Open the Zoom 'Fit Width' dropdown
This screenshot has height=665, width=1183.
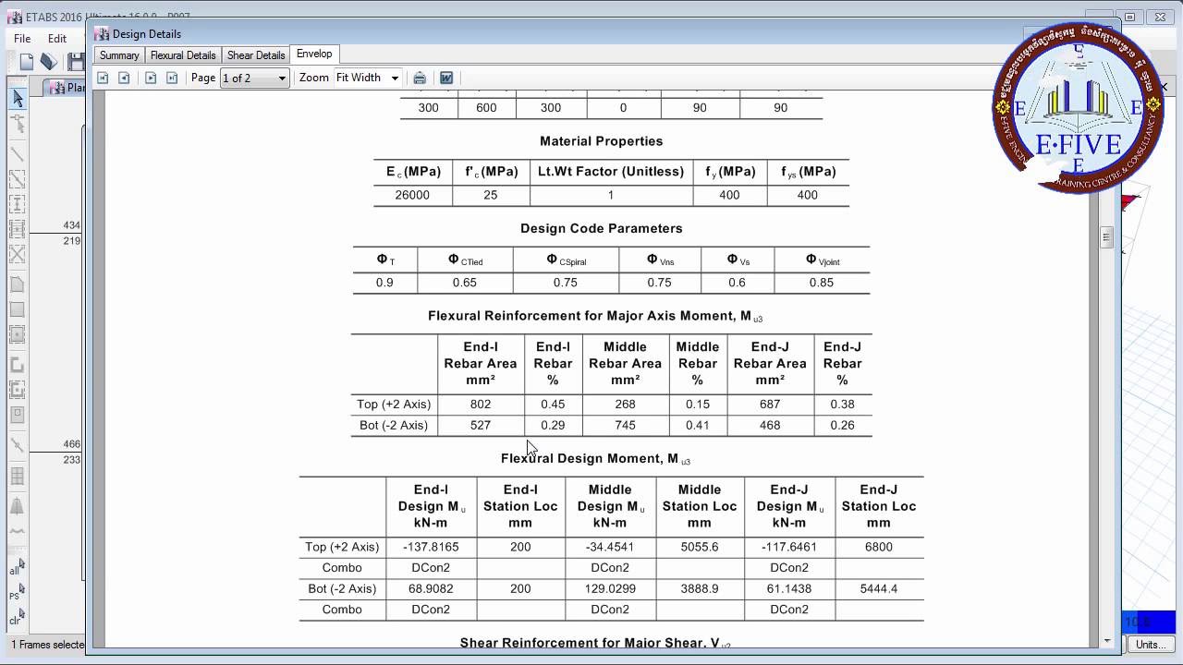pyautogui.click(x=367, y=78)
